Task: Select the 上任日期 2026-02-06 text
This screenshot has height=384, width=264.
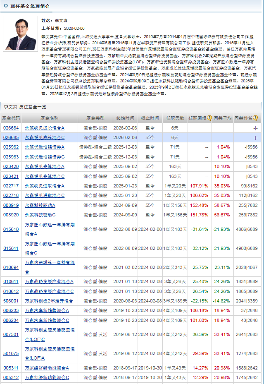Action: [63, 29]
